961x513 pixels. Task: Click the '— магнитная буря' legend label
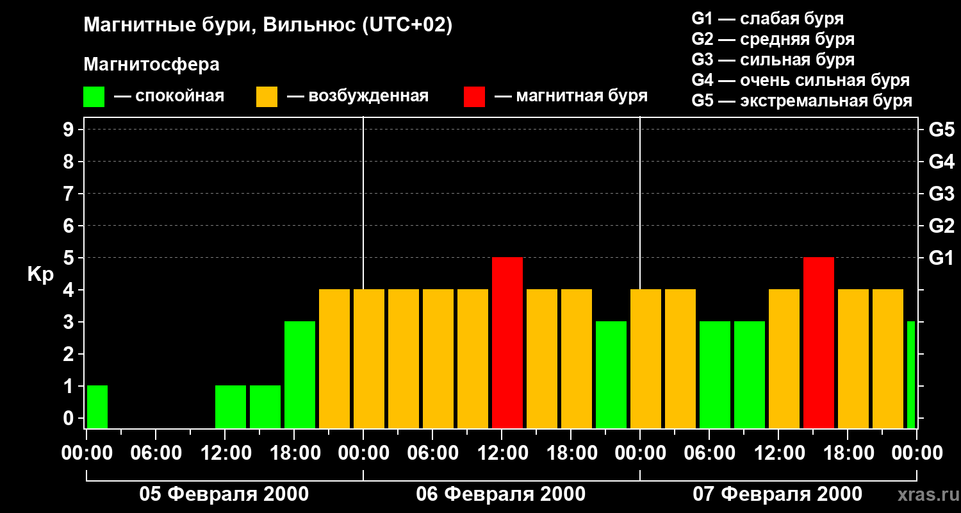click(x=571, y=96)
